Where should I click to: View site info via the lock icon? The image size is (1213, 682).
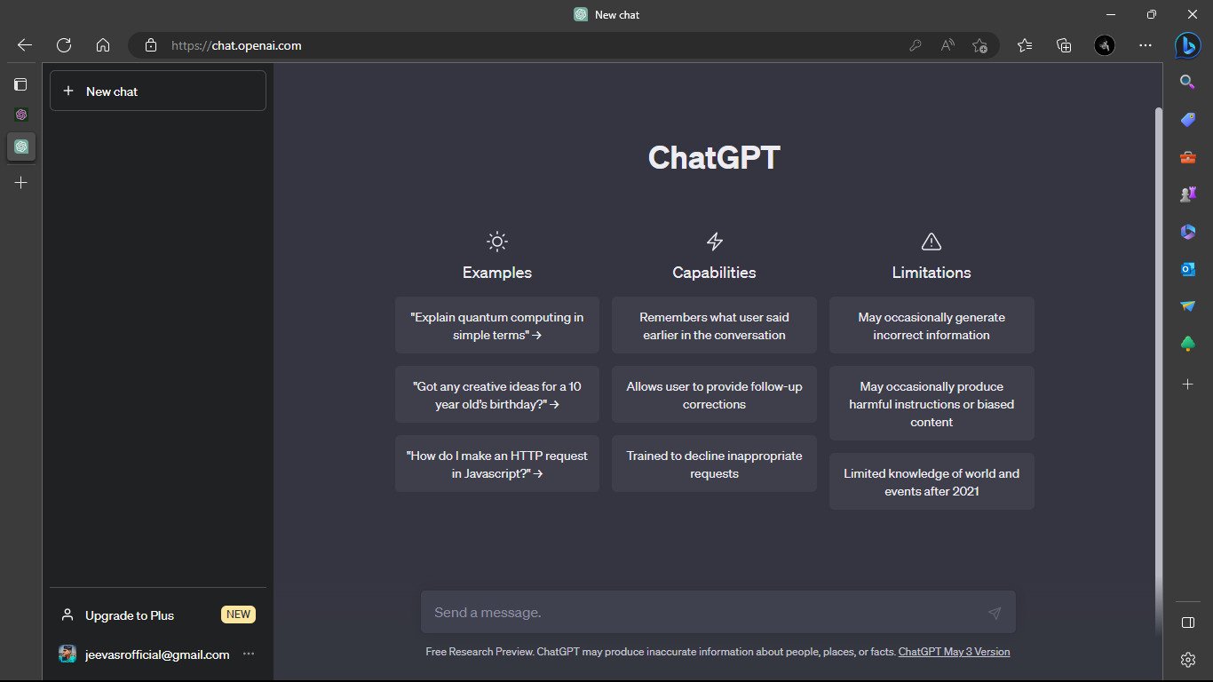tap(151, 45)
